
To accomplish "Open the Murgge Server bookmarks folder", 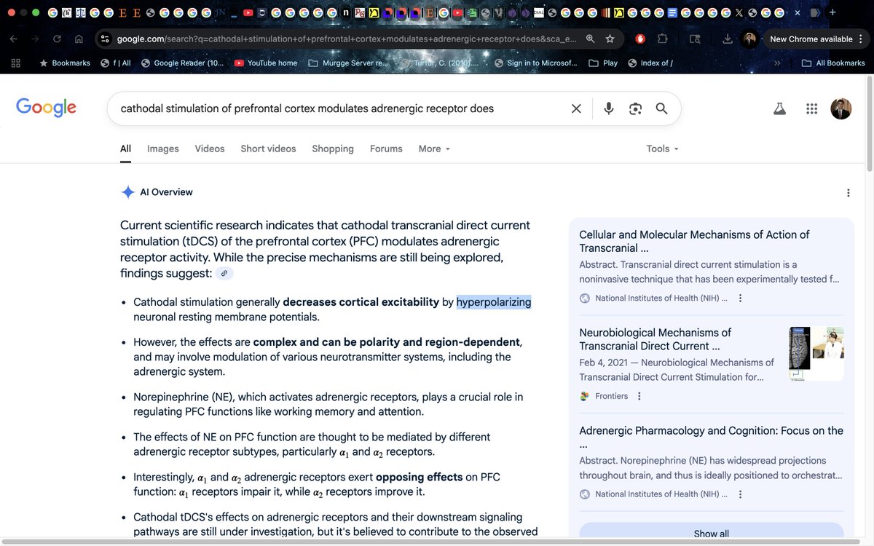I will pos(349,63).
